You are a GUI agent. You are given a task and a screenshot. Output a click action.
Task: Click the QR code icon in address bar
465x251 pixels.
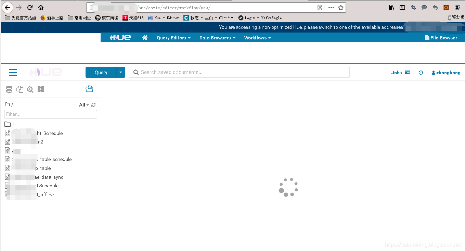(319, 8)
